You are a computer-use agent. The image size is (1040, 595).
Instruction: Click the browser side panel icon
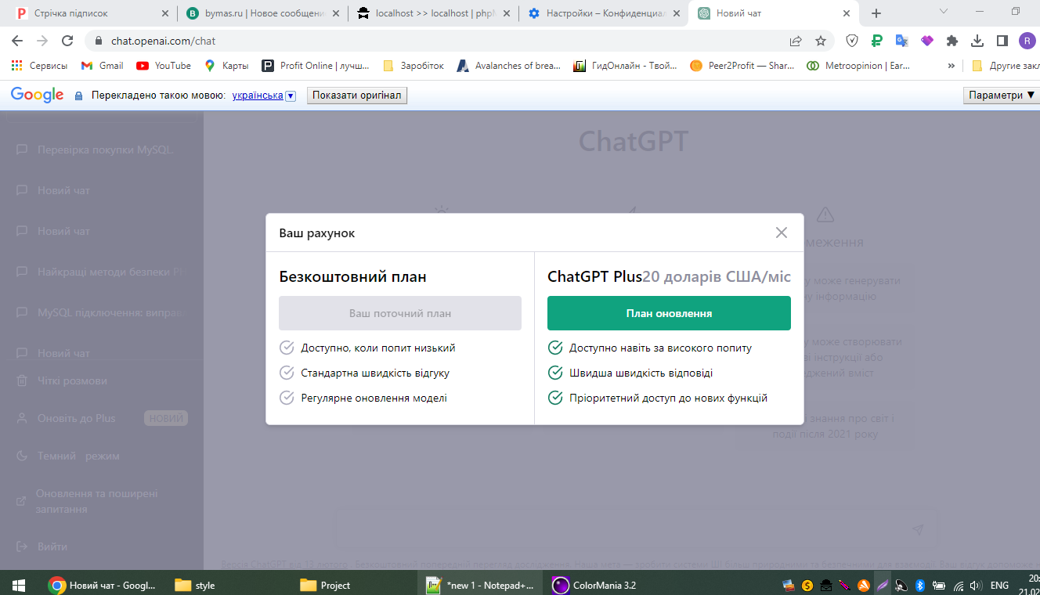pyautogui.click(x=1002, y=41)
